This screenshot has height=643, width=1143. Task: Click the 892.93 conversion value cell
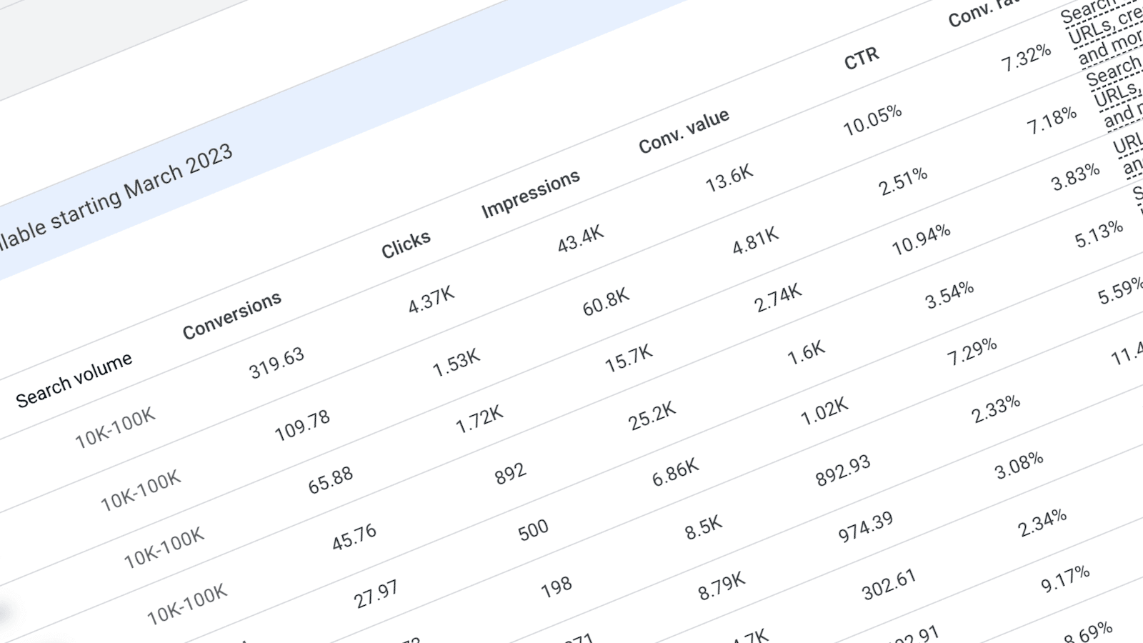pos(843,471)
